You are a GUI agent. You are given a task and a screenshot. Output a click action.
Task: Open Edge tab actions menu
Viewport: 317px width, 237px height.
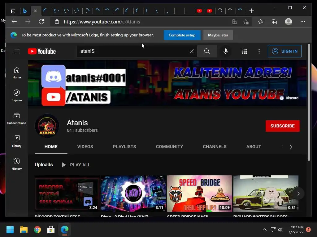click(13, 11)
